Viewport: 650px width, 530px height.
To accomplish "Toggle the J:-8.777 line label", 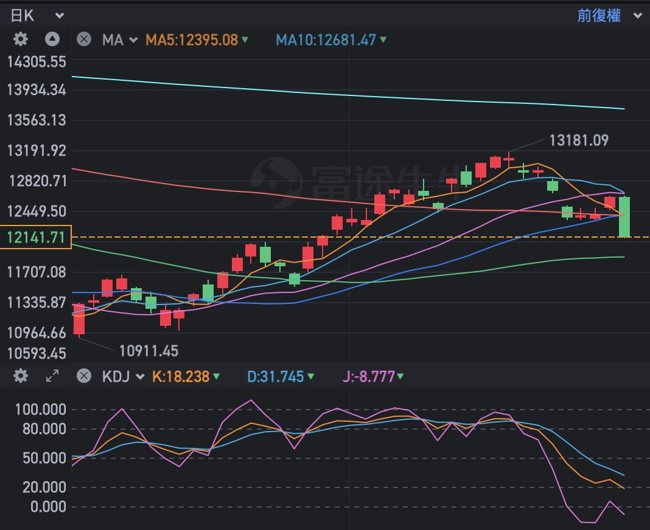I will (x=372, y=376).
